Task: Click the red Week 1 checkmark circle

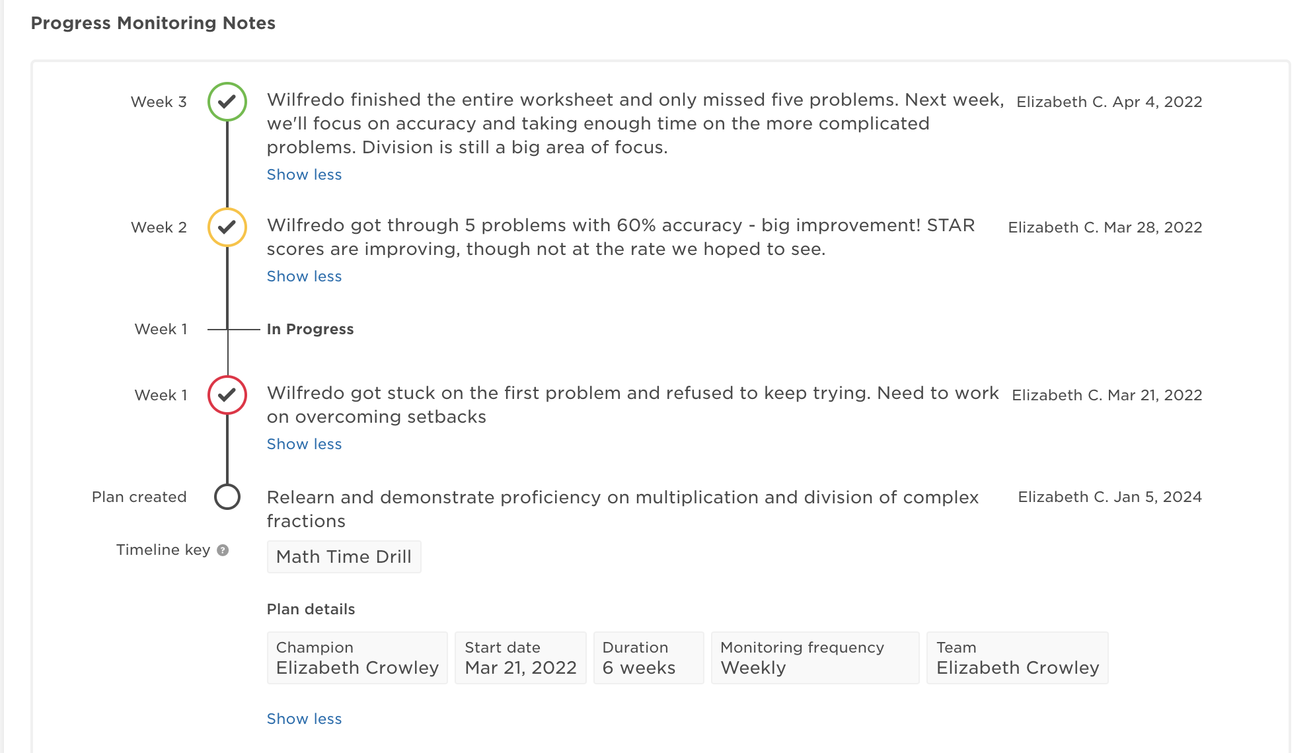Action: [227, 395]
